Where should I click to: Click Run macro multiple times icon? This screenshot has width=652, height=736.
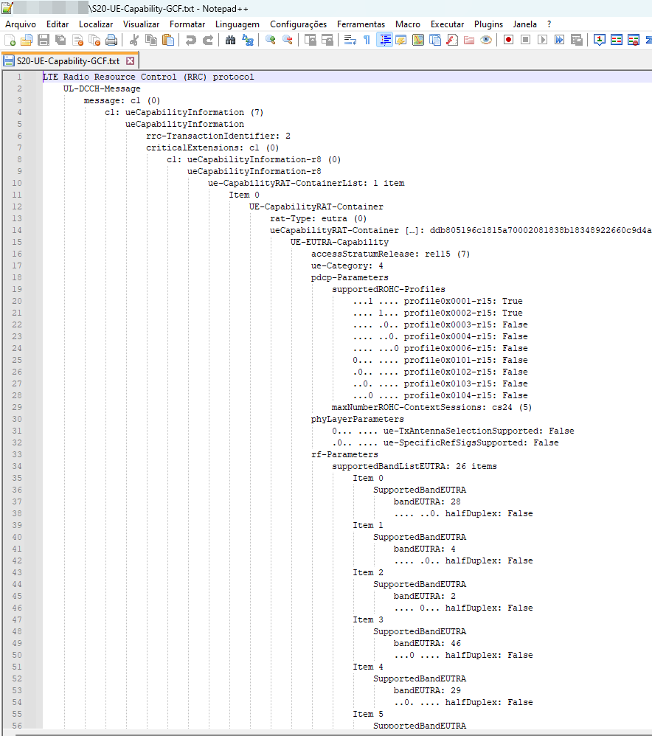[x=560, y=41]
